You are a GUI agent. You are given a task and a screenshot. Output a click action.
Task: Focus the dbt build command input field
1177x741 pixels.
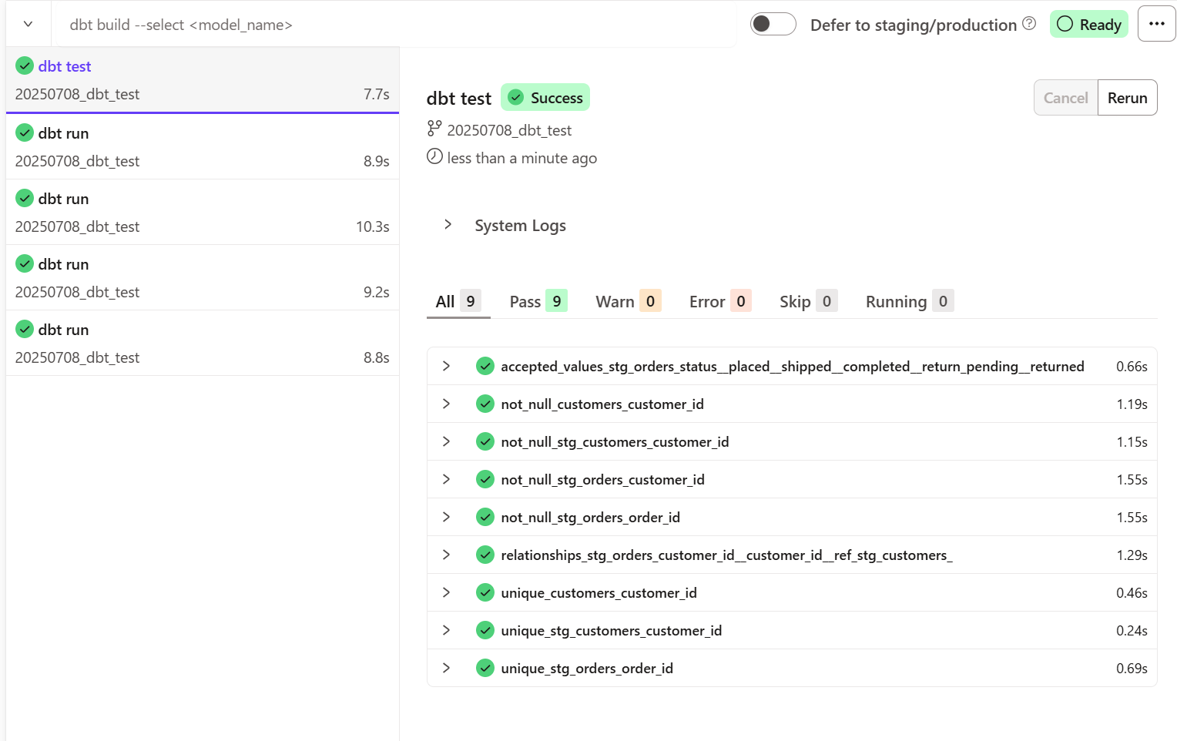[x=393, y=25]
